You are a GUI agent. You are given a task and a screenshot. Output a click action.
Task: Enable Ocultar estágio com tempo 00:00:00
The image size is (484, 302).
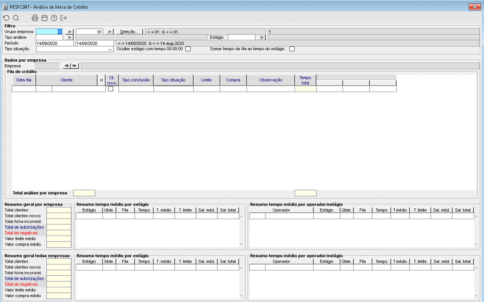click(x=188, y=49)
